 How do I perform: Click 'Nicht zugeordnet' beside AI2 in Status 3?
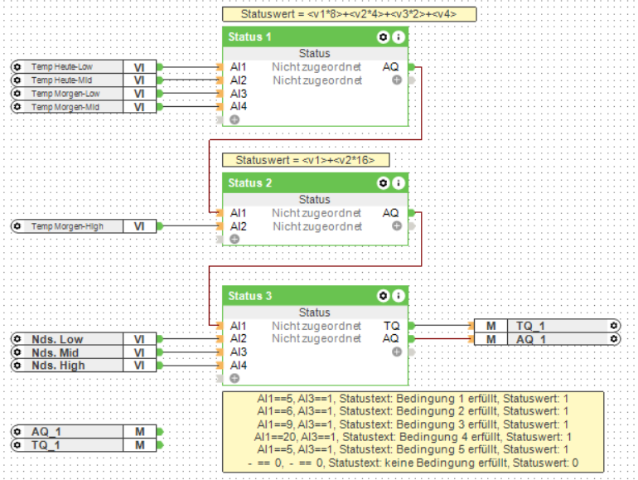pos(317,338)
